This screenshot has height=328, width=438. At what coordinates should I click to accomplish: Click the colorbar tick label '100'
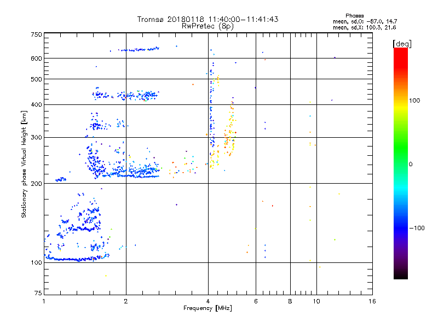414,101
